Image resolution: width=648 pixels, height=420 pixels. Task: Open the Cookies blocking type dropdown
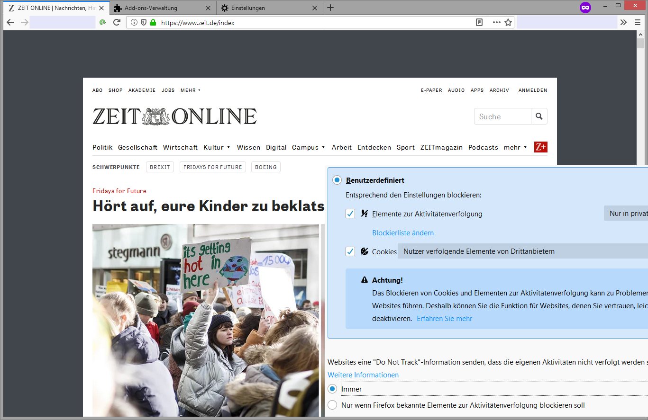tap(521, 251)
